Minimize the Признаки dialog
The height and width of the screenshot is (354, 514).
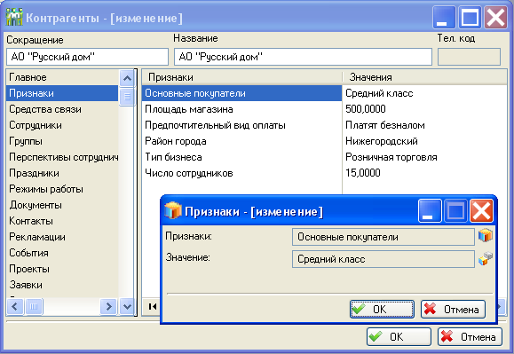[430, 211]
